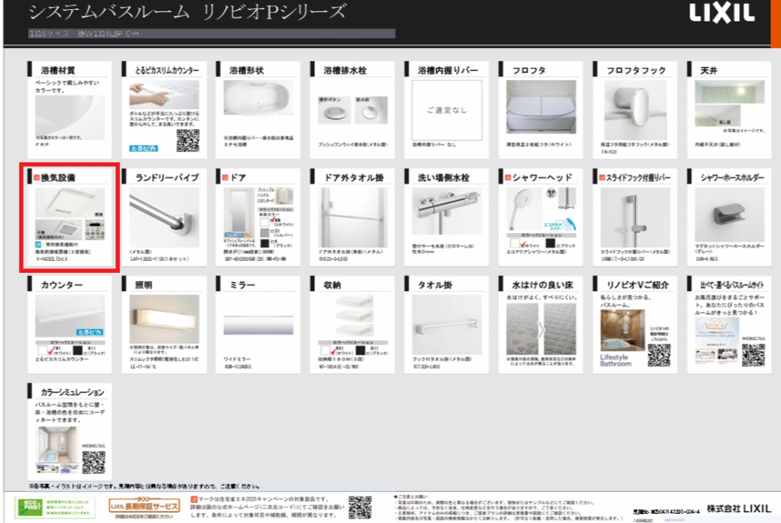Image resolution: width=781 pixels, height=523 pixels.
Task: Click the QR code in the とるピカスリムカウンター card
Action: pyautogui.click(x=188, y=140)
